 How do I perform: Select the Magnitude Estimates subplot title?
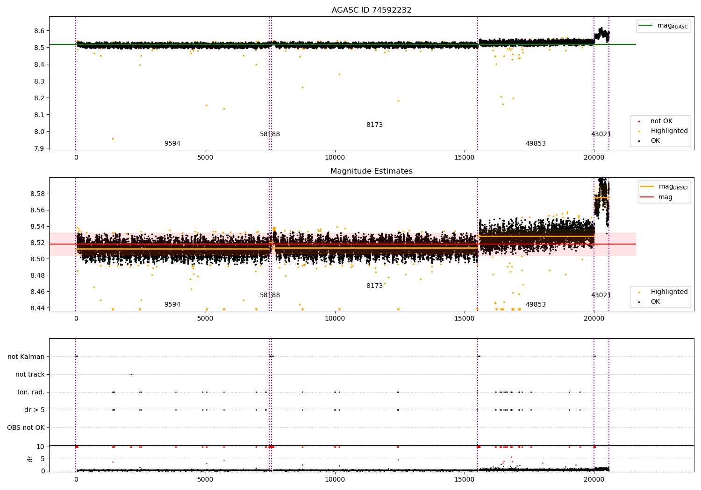(372, 171)
